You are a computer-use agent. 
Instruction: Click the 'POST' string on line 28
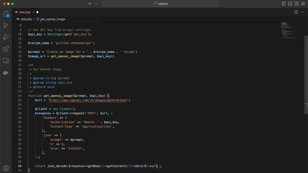point(91,113)
